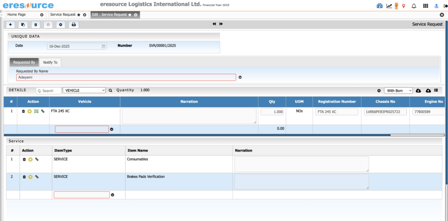Open the notifications bell icon

tap(414, 6)
